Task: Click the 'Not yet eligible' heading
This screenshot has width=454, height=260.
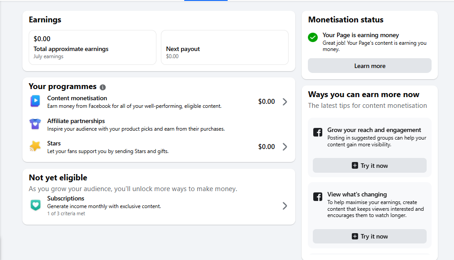Action: pyautogui.click(x=58, y=178)
